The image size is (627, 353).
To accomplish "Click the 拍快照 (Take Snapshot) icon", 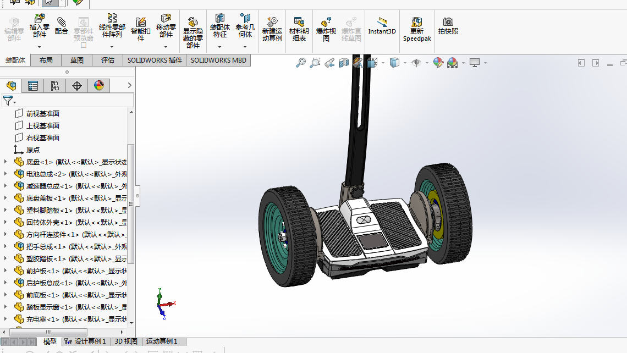I will [x=448, y=26].
